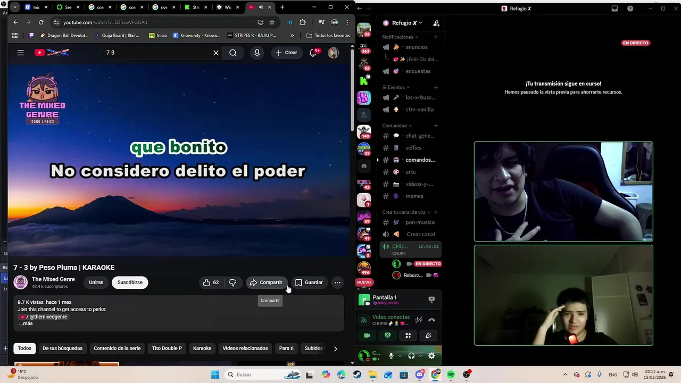Dislike the karaoke video
The width and height of the screenshot is (681, 383).
(232, 282)
